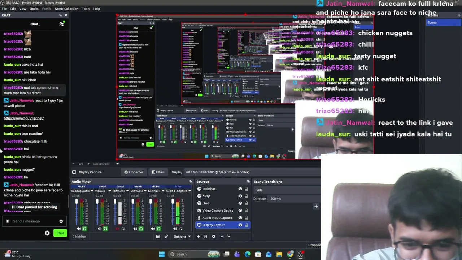Float the CHAT dock panel
The height and width of the screenshot is (260, 462).
[61, 15]
